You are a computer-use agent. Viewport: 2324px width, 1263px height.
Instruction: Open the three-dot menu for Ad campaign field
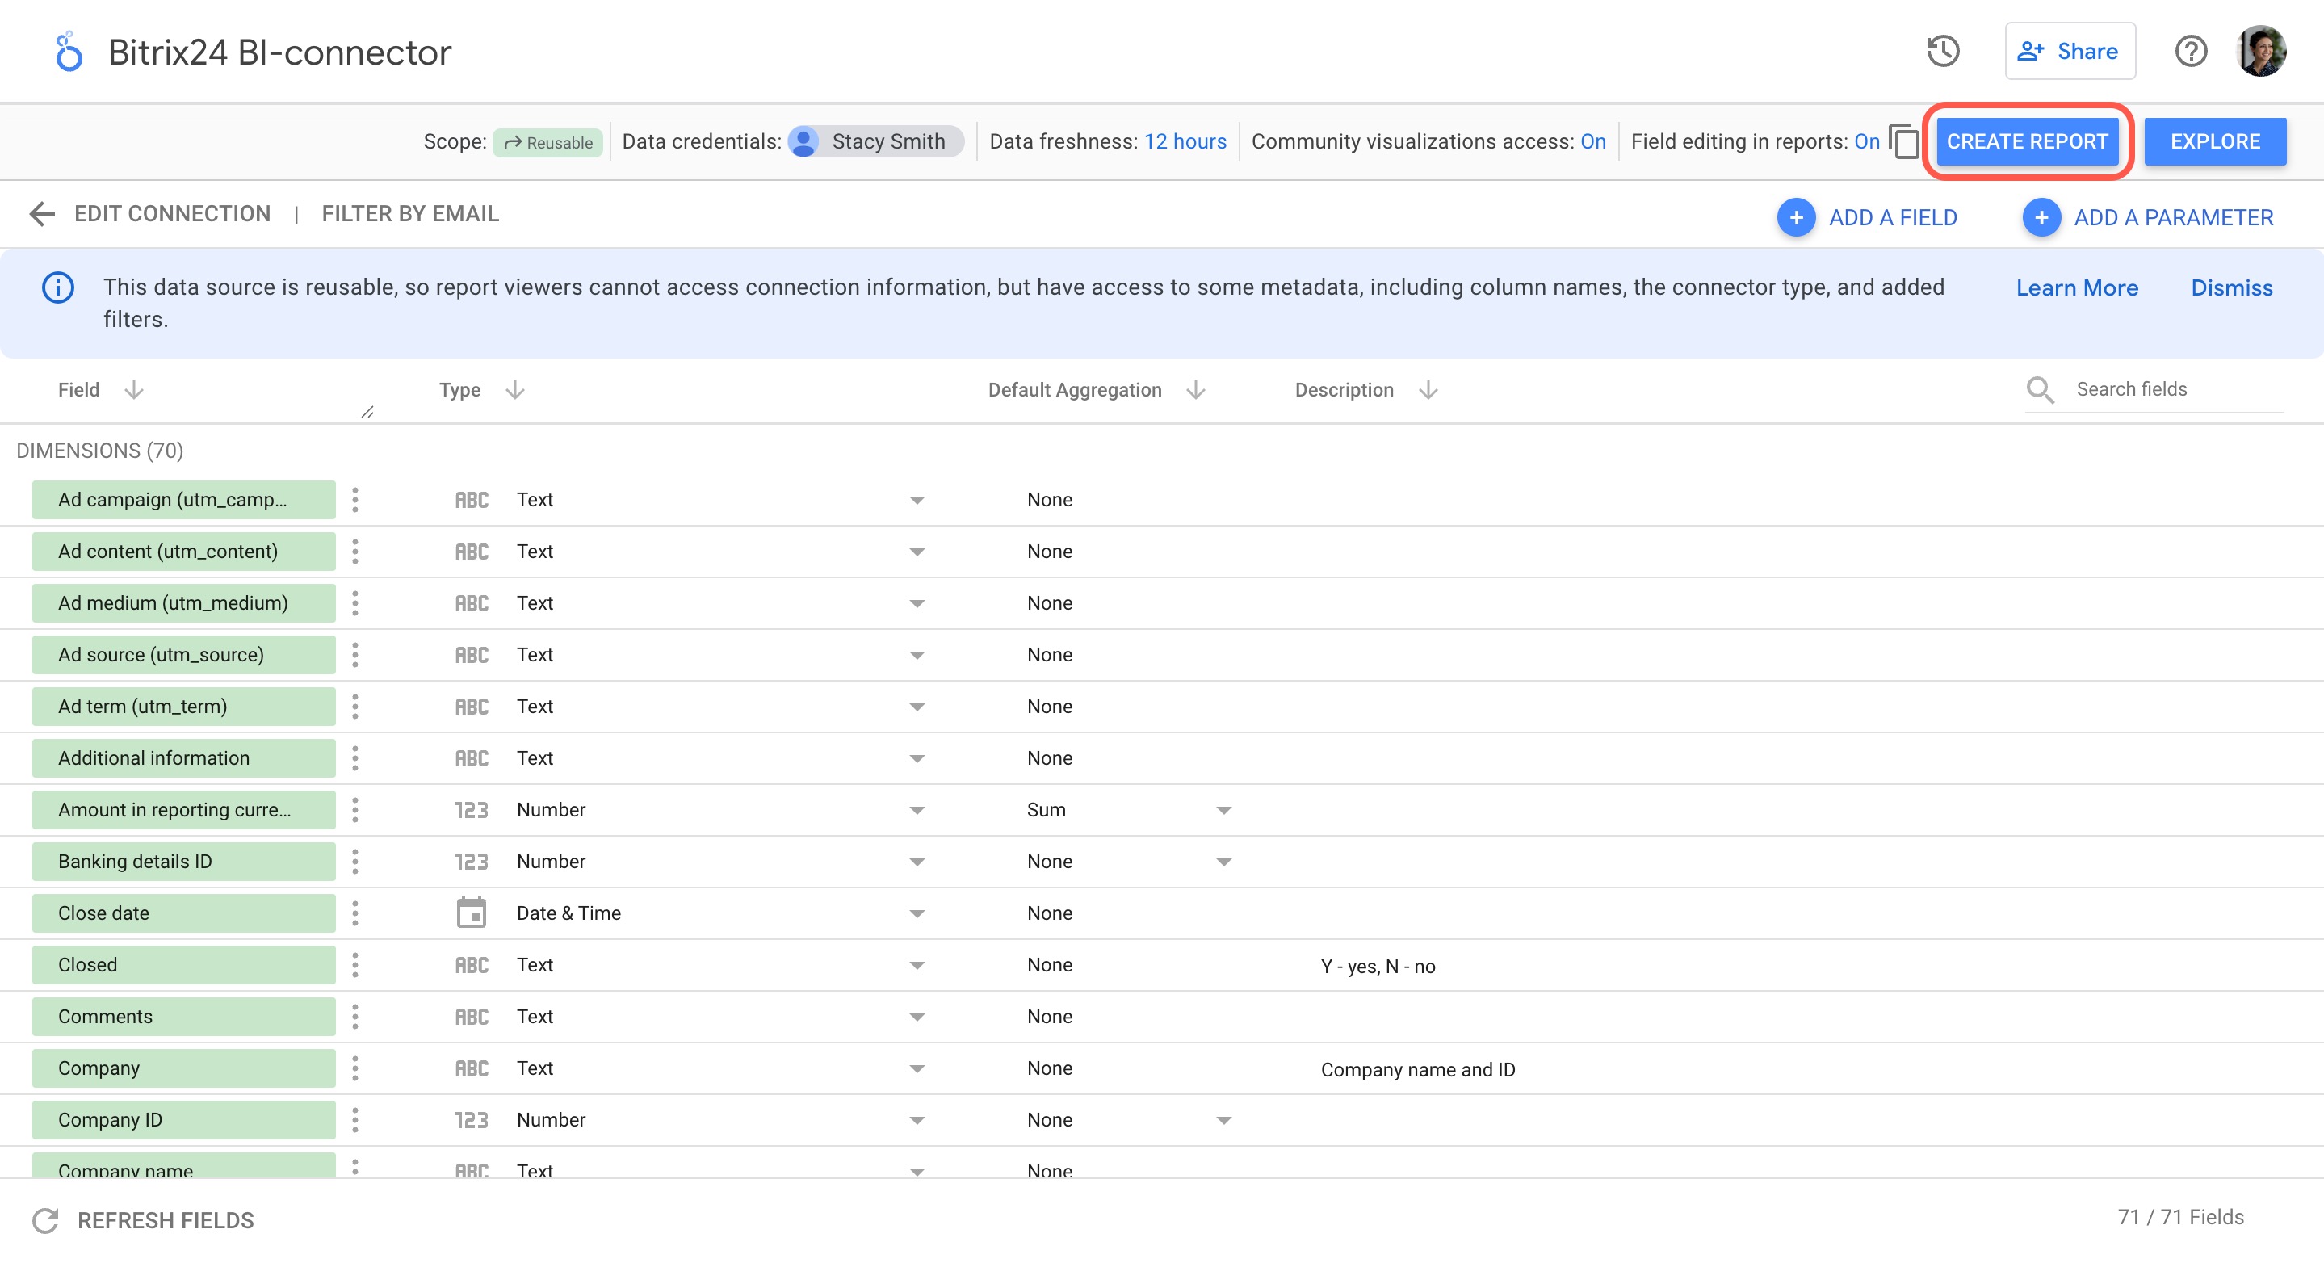pyautogui.click(x=354, y=500)
